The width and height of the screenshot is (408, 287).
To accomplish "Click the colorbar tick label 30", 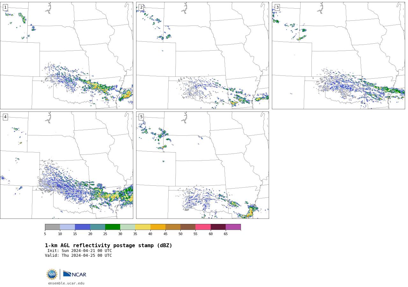I will click(120, 234).
